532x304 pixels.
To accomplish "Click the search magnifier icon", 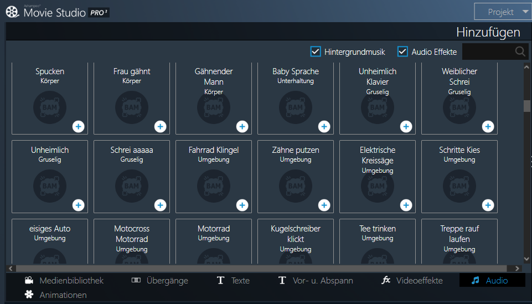I will pos(520,51).
